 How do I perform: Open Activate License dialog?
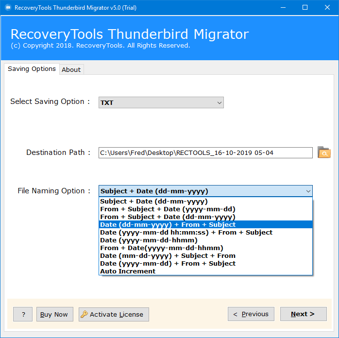[114, 314]
